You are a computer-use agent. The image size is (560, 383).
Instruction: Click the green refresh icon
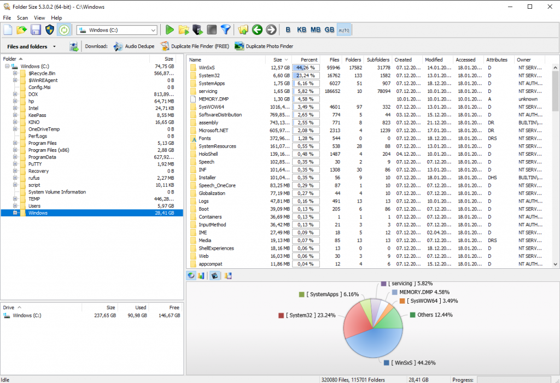pyautogui.click(x=64, y=30)
